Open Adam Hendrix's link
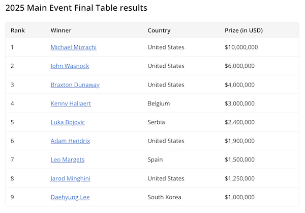305x213 pixels. [70, 141]
